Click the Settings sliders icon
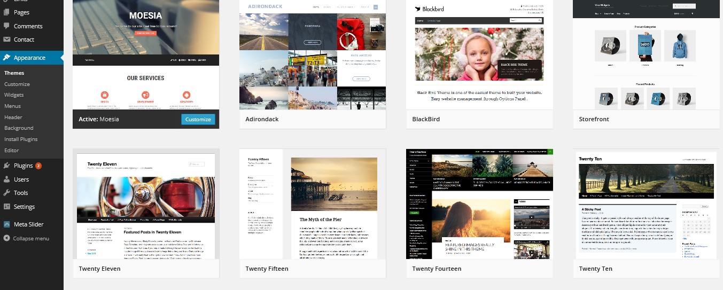This screenshot has width=723, height=290. click(x=6, y=207)
